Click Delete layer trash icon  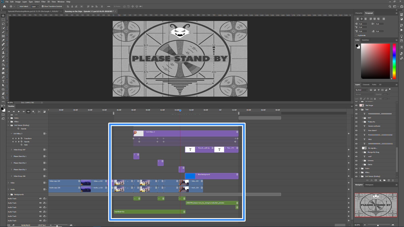coord(393,180)
